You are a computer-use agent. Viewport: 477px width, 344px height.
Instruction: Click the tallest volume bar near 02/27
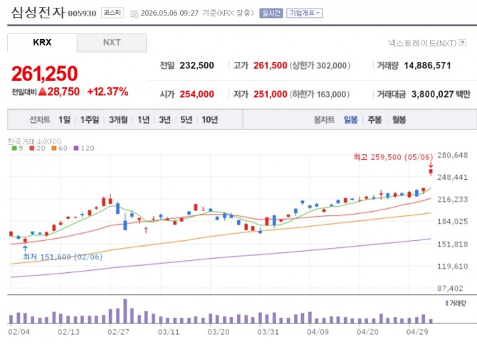click(125, 311)
